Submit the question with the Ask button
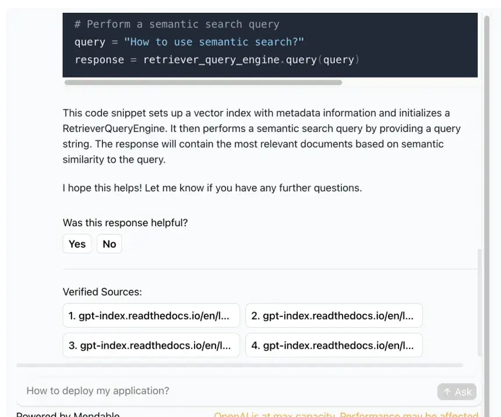Viewport: 501px width, 417px height. point(457,391)
